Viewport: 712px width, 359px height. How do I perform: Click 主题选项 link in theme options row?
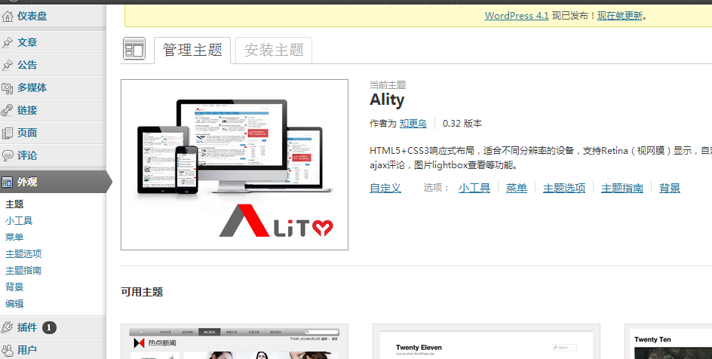click(x=564, y=188)
